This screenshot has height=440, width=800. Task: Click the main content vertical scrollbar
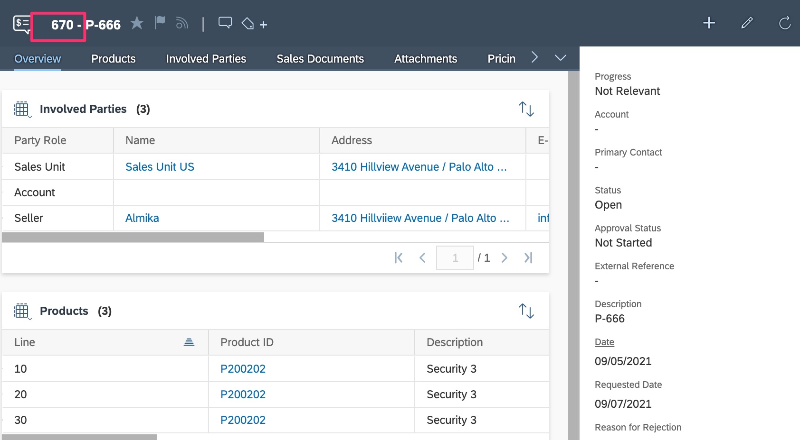click(574, 256)
